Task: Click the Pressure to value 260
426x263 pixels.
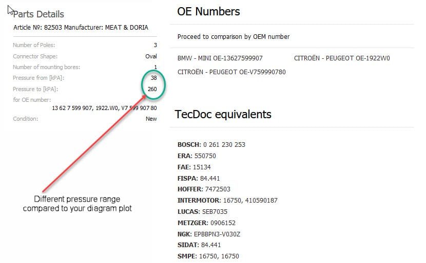Action: (x=152, y=89)
